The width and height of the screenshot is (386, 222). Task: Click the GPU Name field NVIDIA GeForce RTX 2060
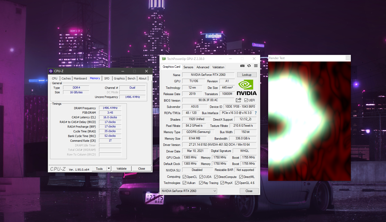pyautogui.click(x=208, y=75)
